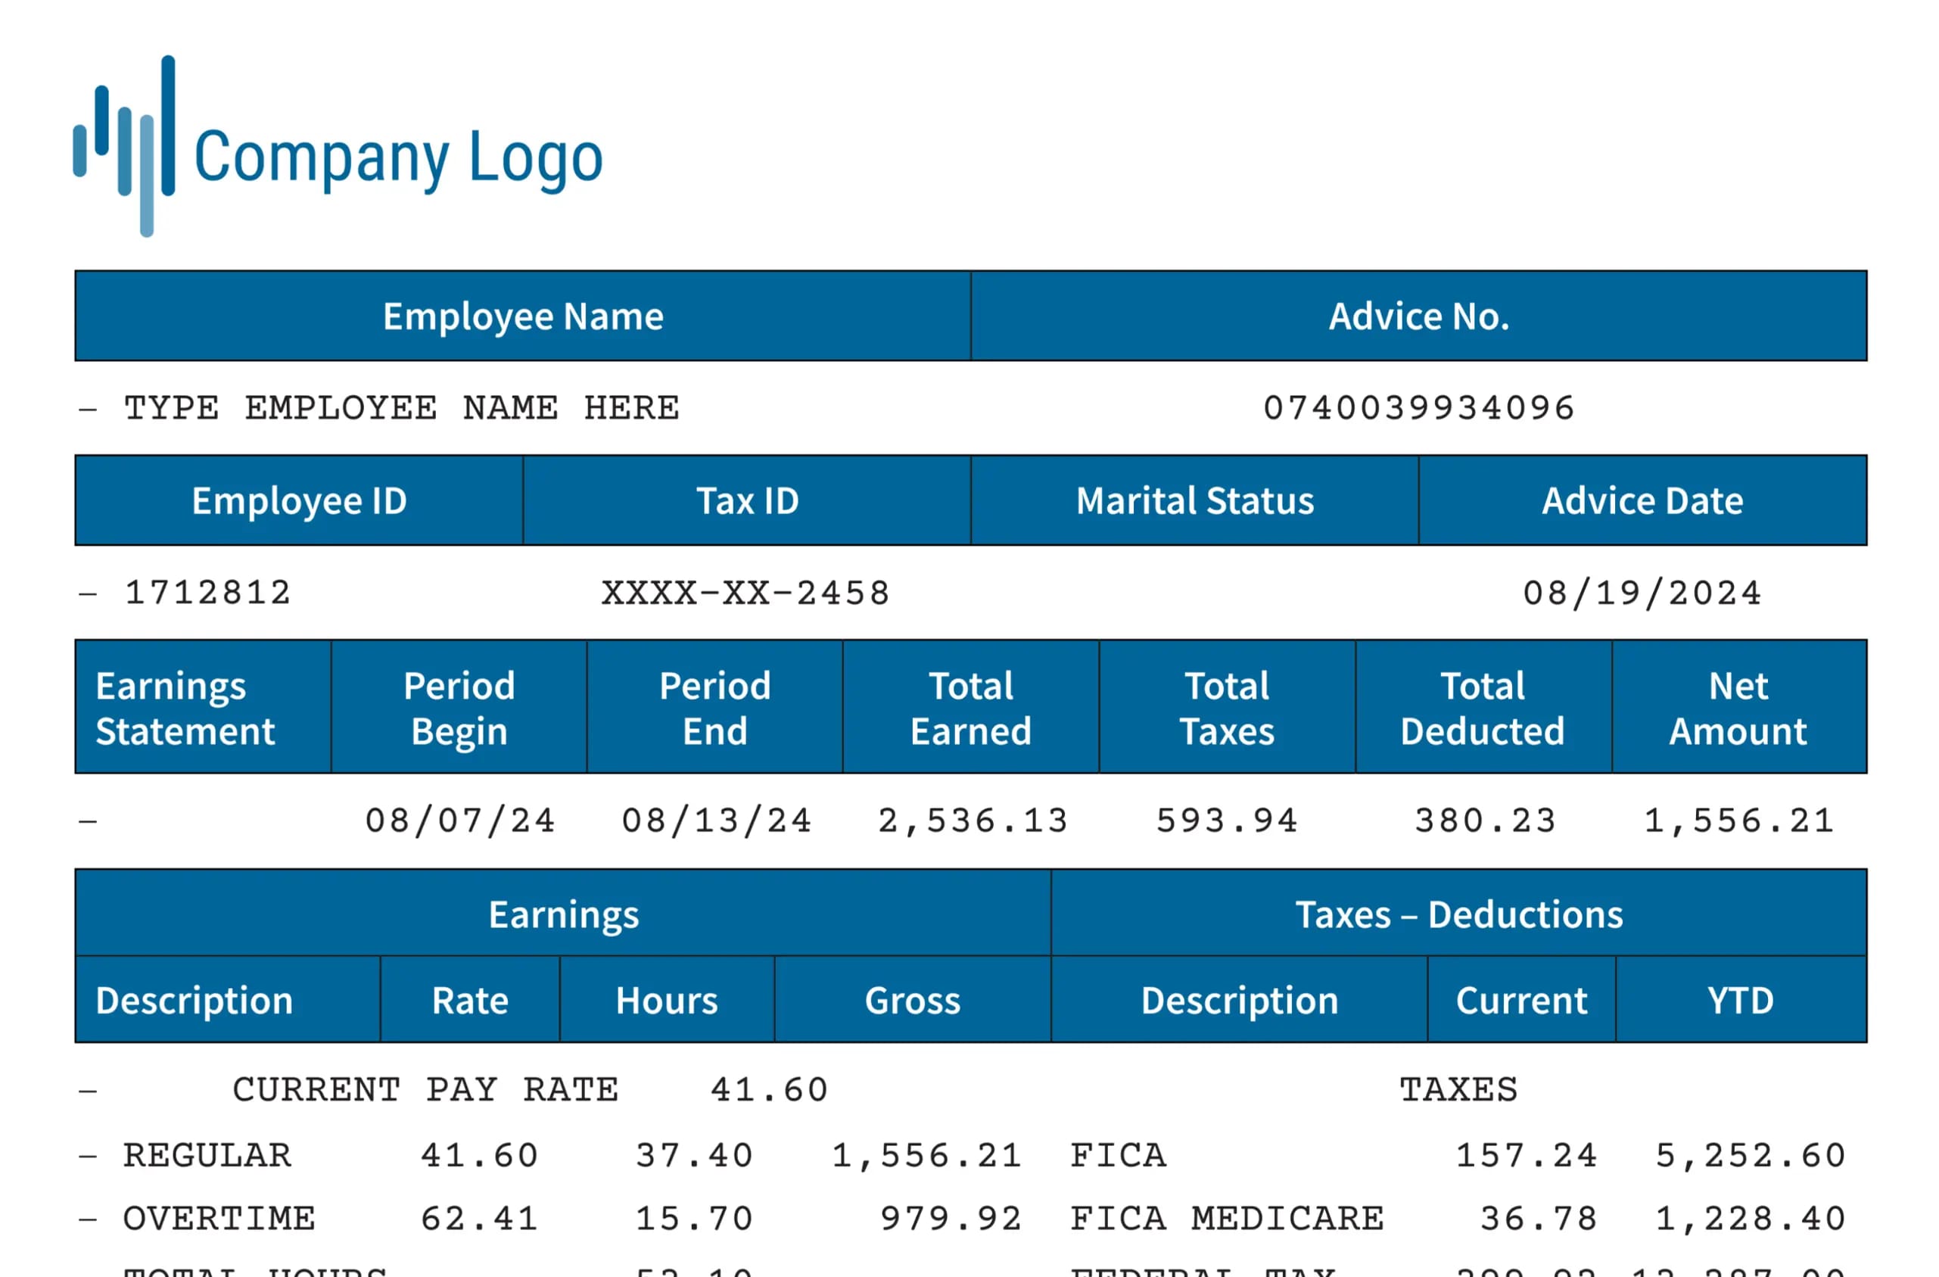The width and height of the screenshot is (1939, 1277).
Task: Click the Tax ID header cell
Action: tap(747, 500)
